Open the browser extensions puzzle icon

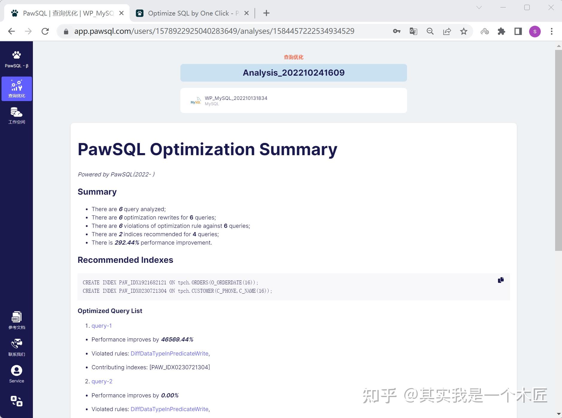(501, 31)
